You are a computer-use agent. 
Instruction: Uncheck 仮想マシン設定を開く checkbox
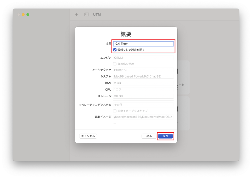click(115, 50)
